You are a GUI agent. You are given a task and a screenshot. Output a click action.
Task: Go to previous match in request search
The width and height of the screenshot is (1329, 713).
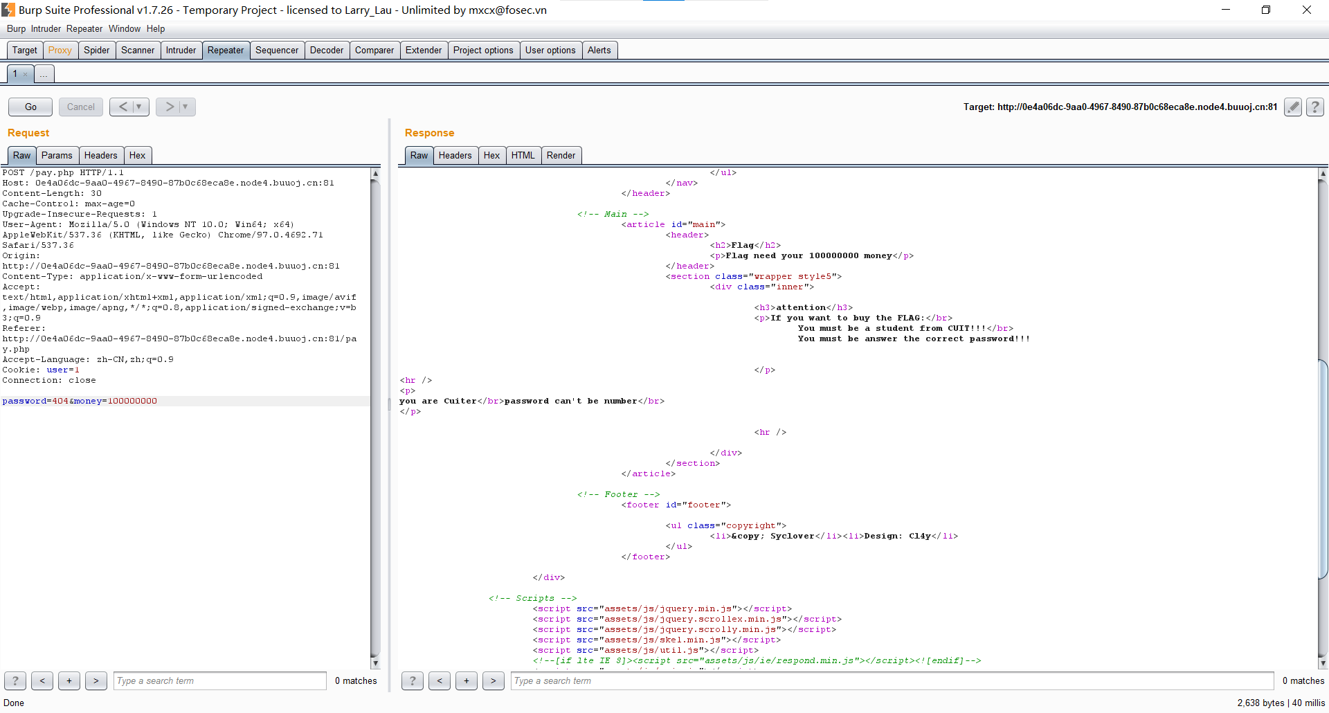click(42, 681)
